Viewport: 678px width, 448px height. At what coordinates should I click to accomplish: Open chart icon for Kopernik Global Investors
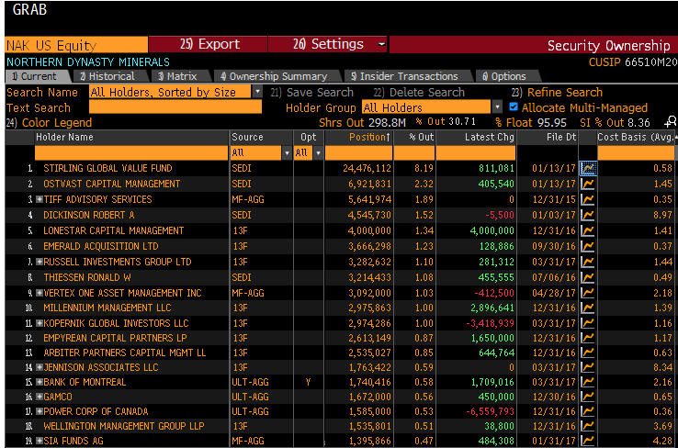[x=588, y=323]
